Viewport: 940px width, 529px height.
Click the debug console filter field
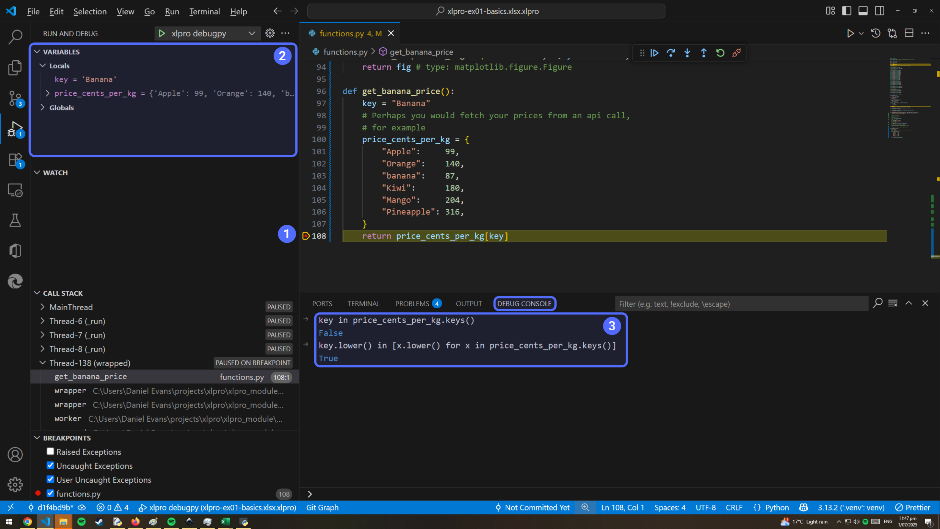[x=741, y=304]
